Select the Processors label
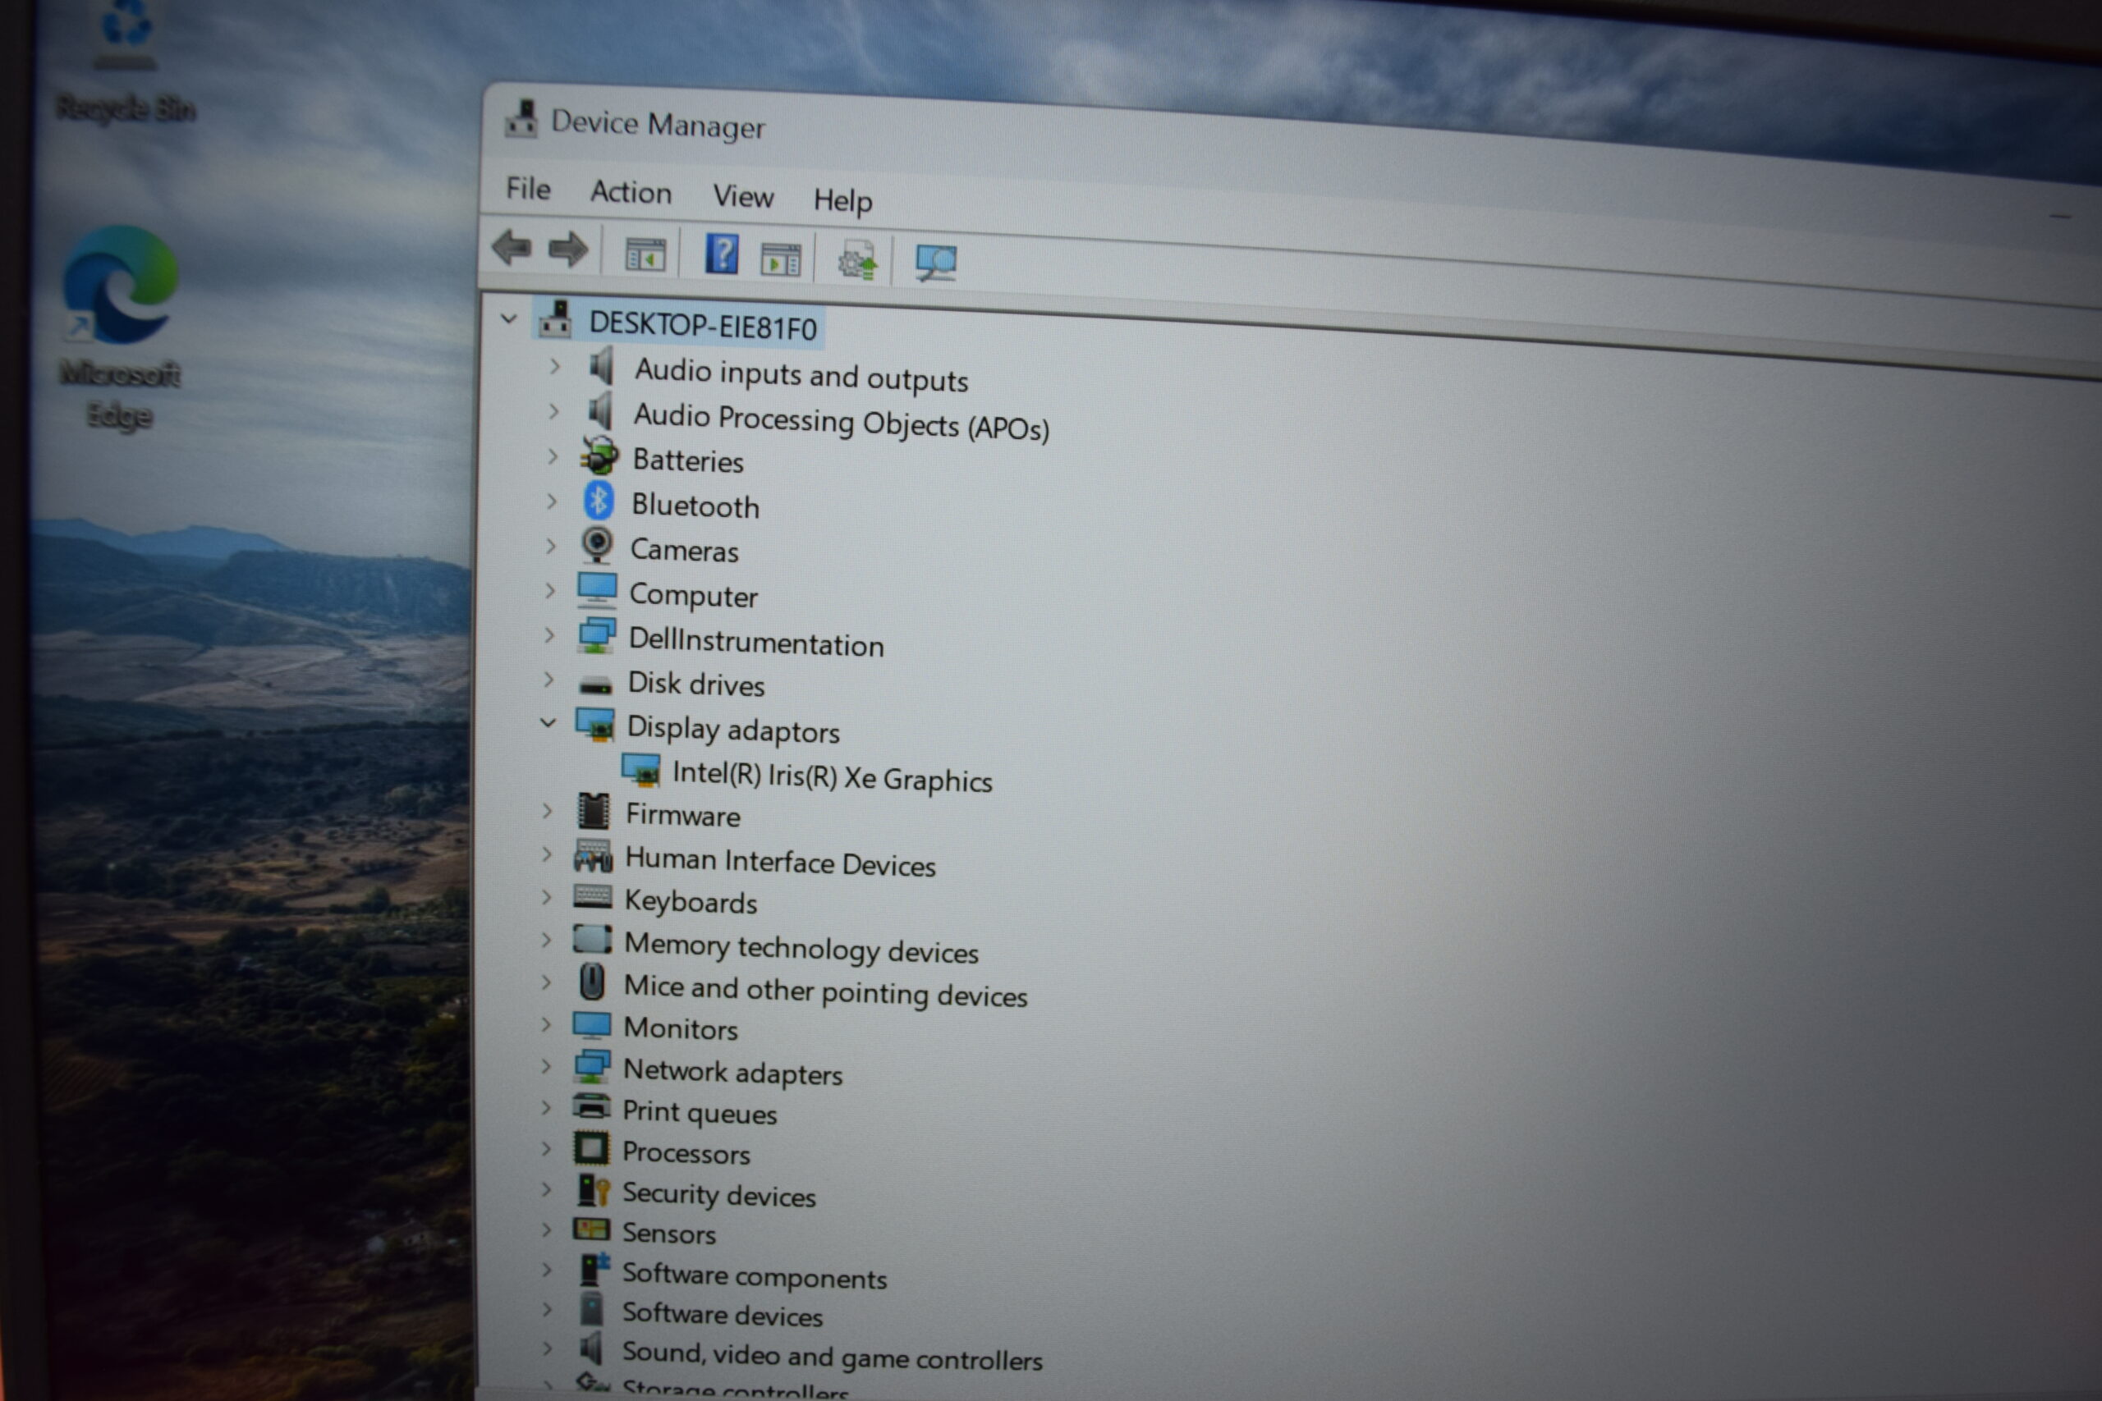The height and width of the screenshot is (1401, 2102). pos(686,1152)
